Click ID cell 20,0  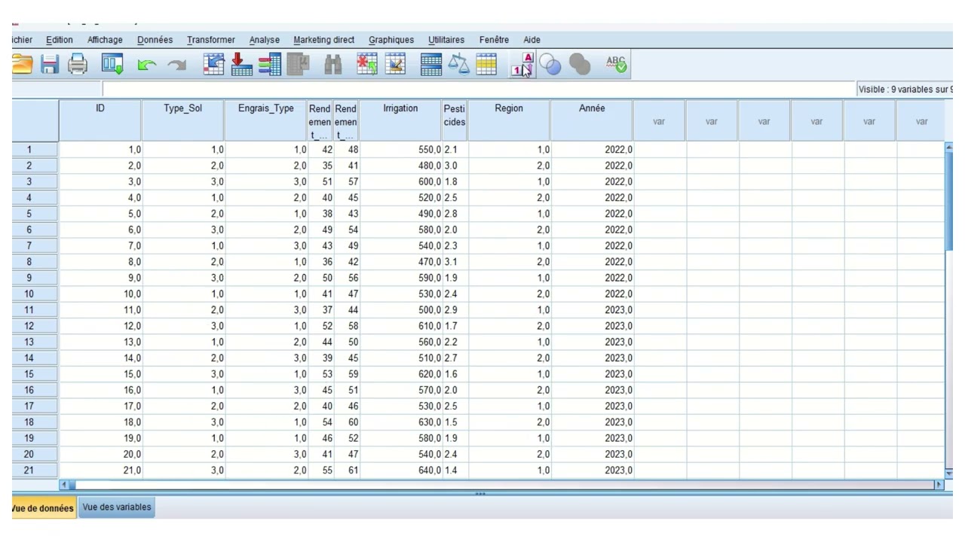click(100, 455)
